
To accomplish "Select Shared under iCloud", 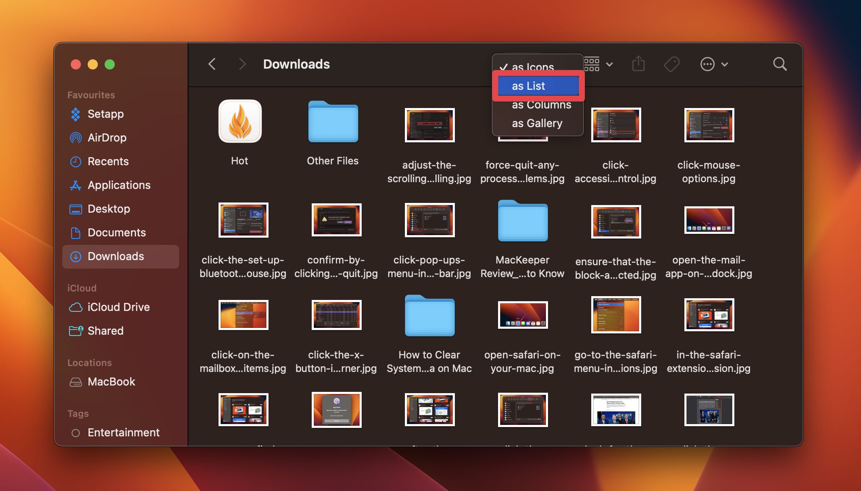I will tap(105, 330).
